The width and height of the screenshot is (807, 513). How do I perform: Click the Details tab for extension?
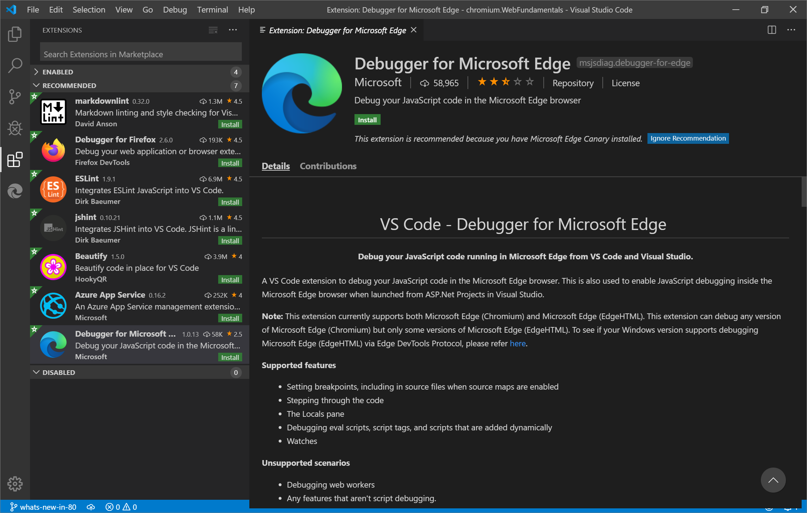click(276, 166)
